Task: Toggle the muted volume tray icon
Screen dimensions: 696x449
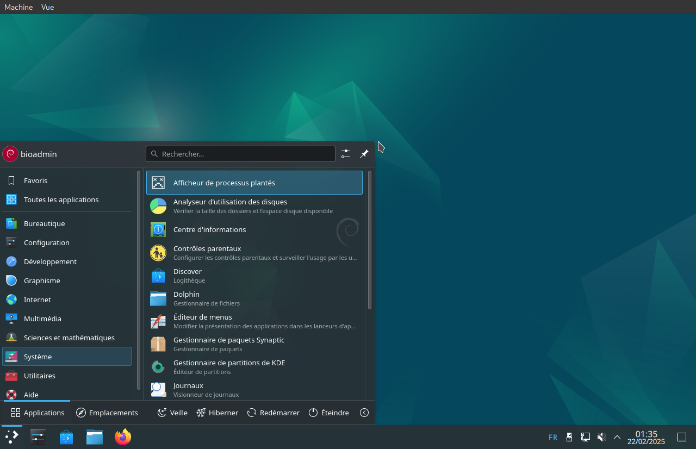Action: pyautogui.click(x=601, y=437)
